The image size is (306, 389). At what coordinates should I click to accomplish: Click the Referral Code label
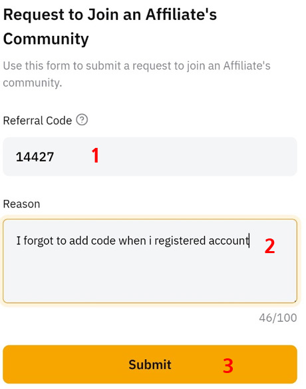pyautogui.click(x=37, y=121)
